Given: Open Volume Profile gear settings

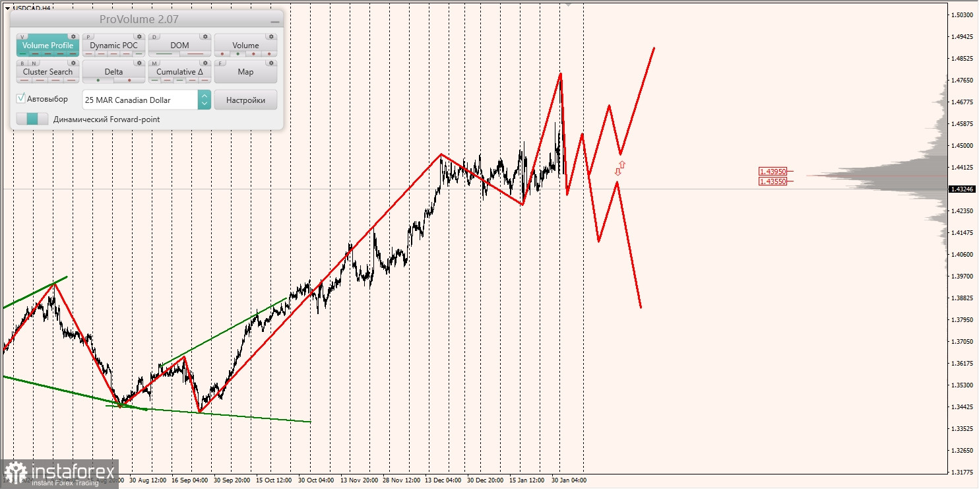Looking at the screenshot, I should [73, 36].
